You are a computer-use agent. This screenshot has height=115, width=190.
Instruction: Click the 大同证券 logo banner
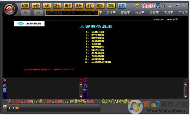29,24
